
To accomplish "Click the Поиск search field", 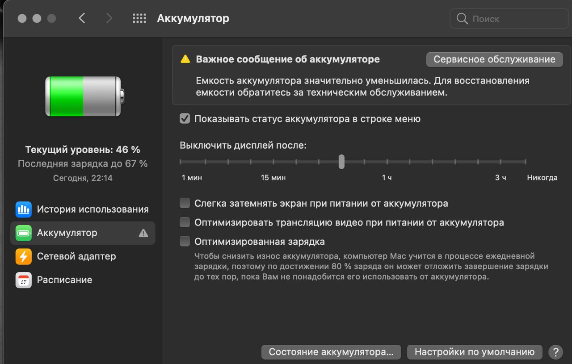I will point(509,19).
